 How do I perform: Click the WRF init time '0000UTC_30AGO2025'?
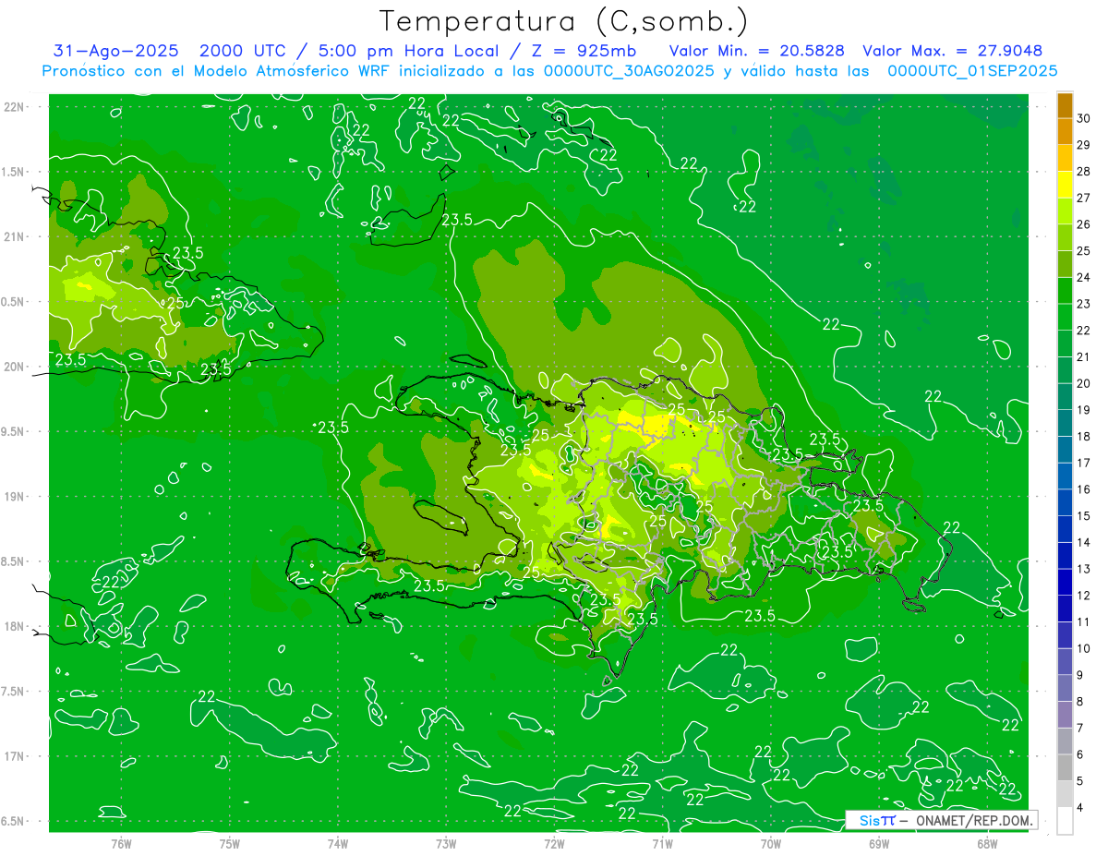point(629,71)
